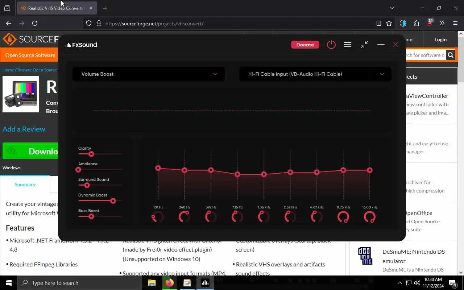Click the browser address bar URL

click(154, 24)
